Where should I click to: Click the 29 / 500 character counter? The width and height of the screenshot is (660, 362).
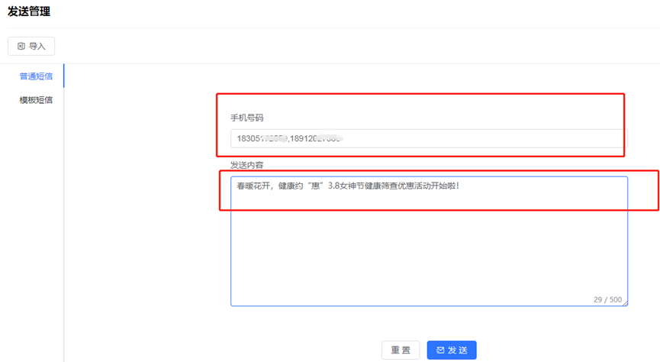[607, 299]
